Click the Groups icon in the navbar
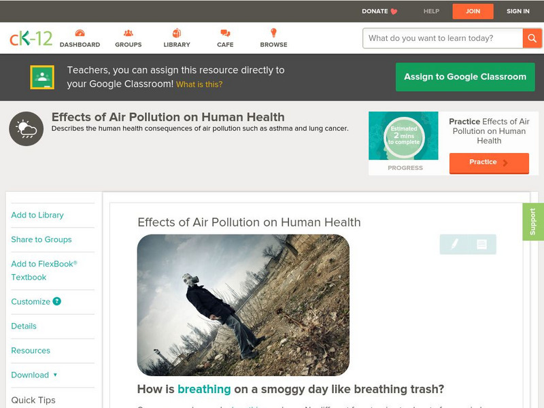Image resolution: width=544 pixels, height=408 pixels. [128, 31]
